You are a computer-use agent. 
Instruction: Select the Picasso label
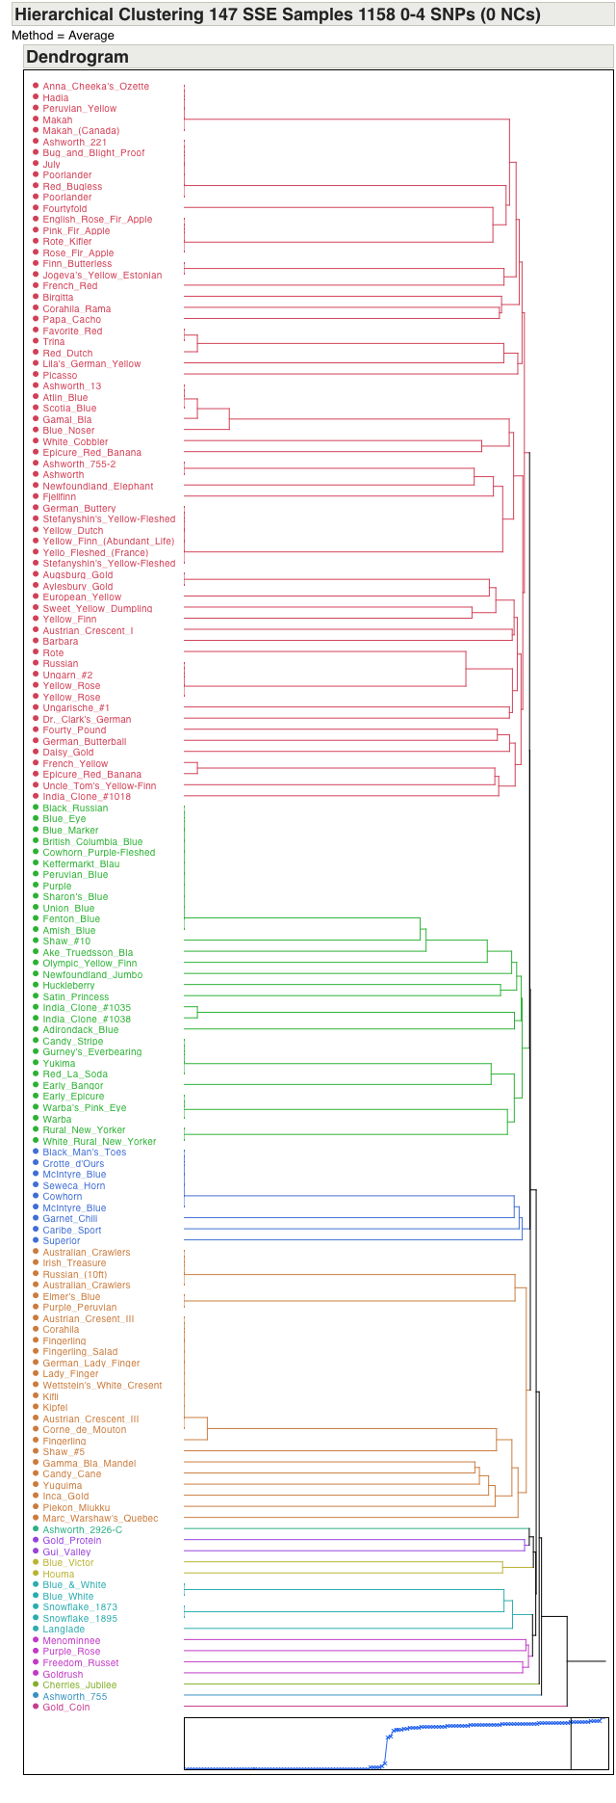tap(60, 376)
